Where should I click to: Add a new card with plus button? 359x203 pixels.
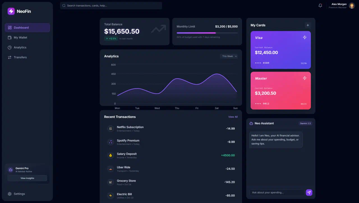308,25
